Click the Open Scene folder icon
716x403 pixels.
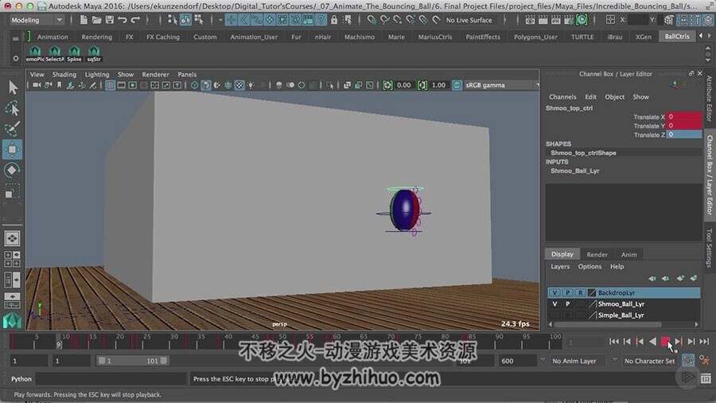coord(96,20)
